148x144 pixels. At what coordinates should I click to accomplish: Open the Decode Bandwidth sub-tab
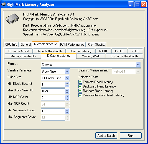(49, 51)
